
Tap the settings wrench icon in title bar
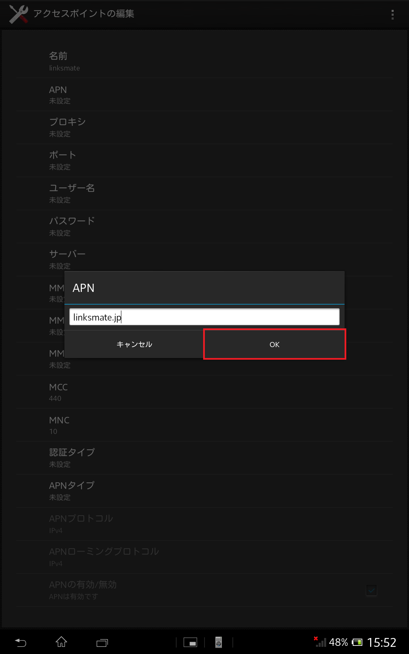(19, 14)
